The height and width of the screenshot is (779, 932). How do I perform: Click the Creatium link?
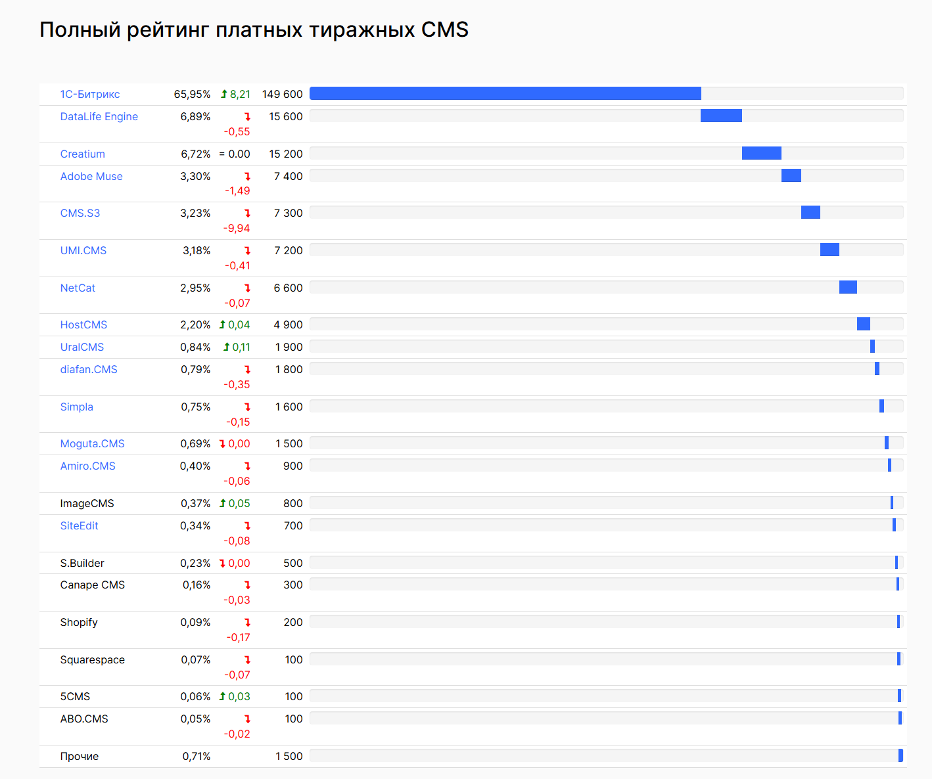(83, 154)
